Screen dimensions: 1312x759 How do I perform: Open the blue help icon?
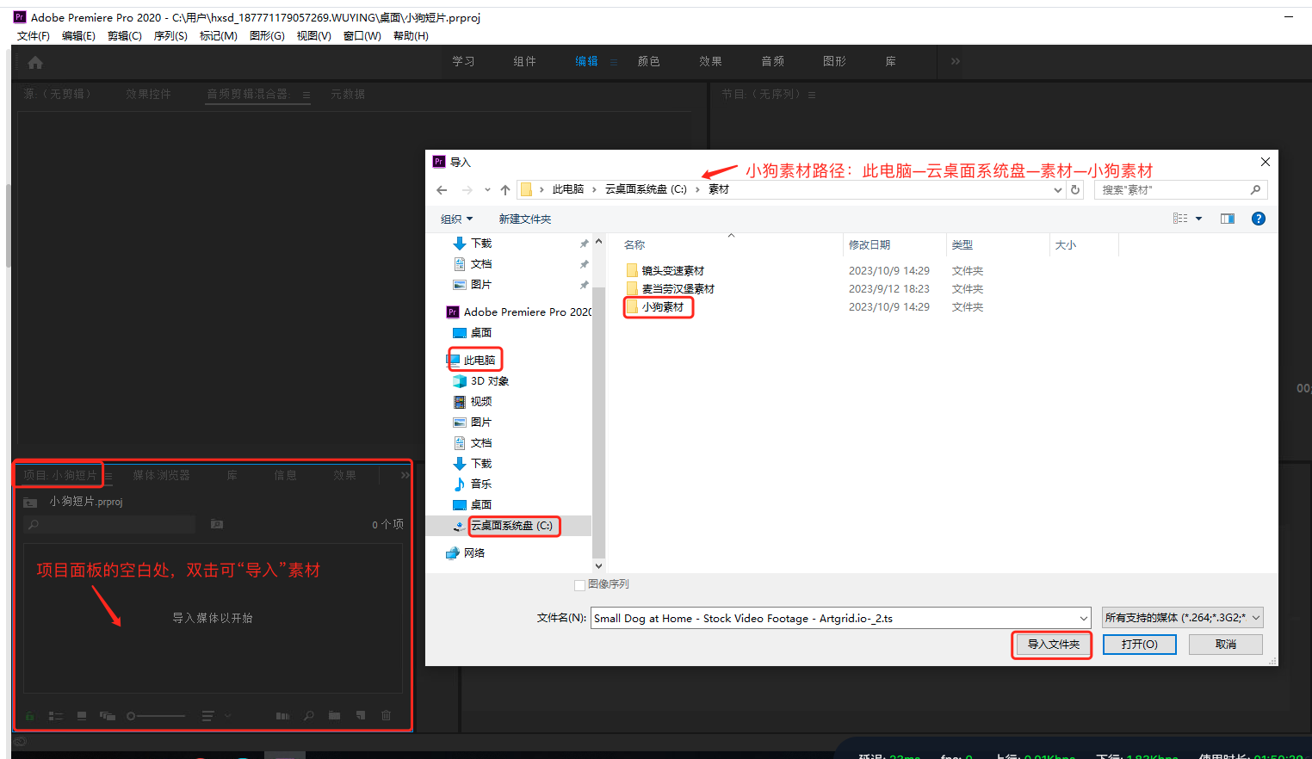1258,219
